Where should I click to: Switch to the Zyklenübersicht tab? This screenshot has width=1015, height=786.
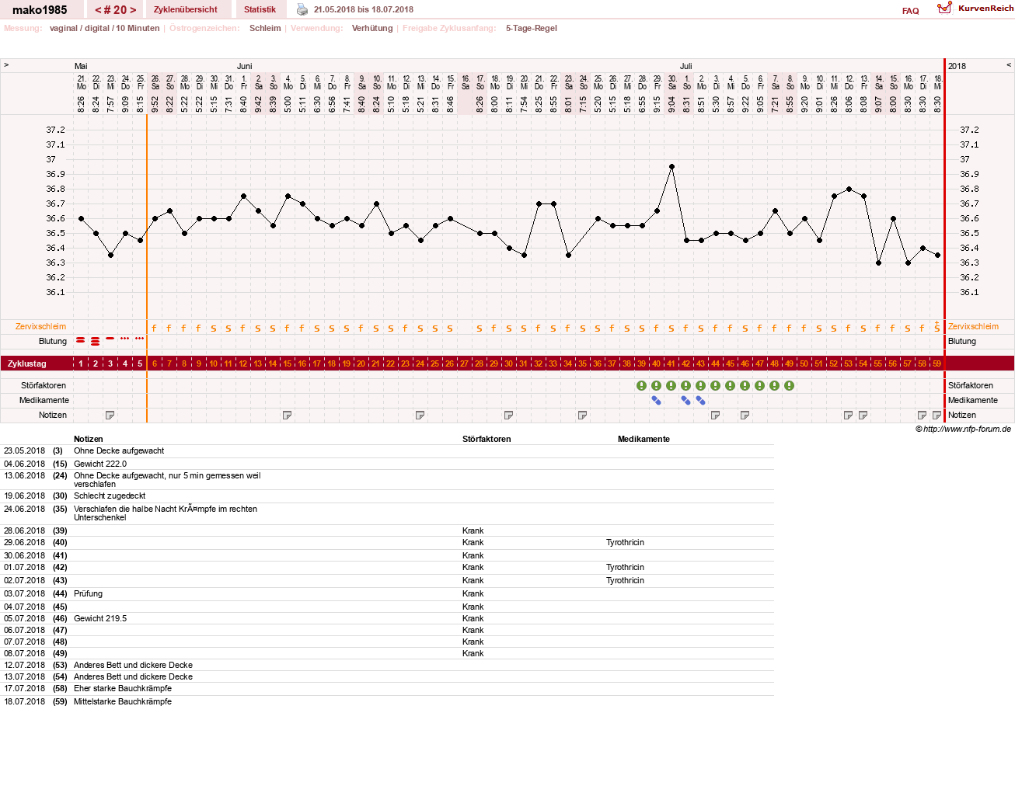[186, 9]
